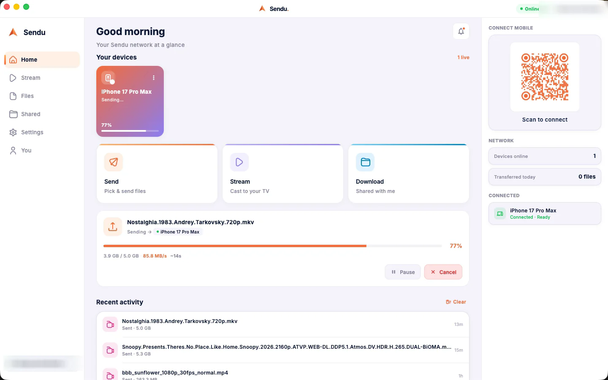Open Settings from the sidebar

42,132
